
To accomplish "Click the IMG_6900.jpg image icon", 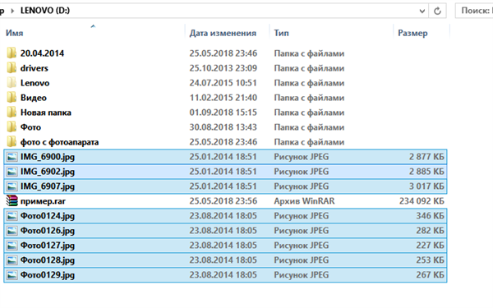I will click(12, 157).
